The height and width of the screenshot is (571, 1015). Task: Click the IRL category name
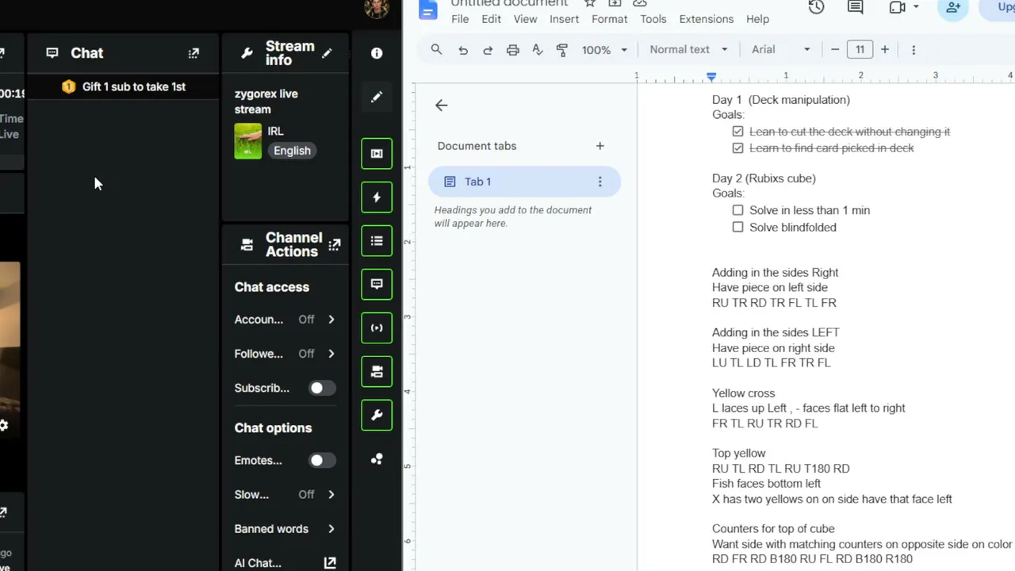275,131
